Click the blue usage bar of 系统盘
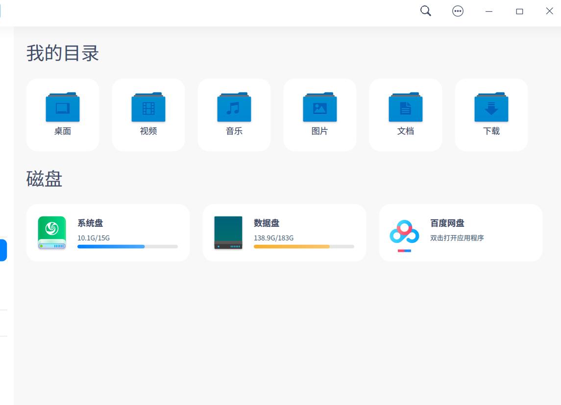 coord(111,246)
